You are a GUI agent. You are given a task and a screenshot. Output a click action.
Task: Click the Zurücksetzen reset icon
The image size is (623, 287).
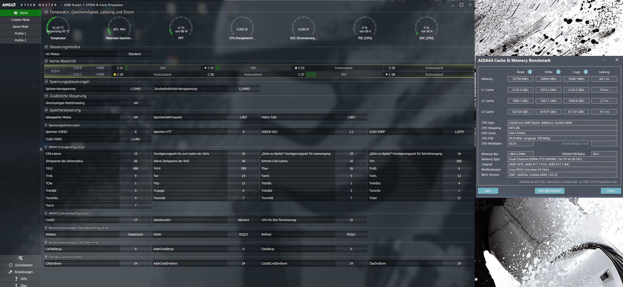pos(11,265)
